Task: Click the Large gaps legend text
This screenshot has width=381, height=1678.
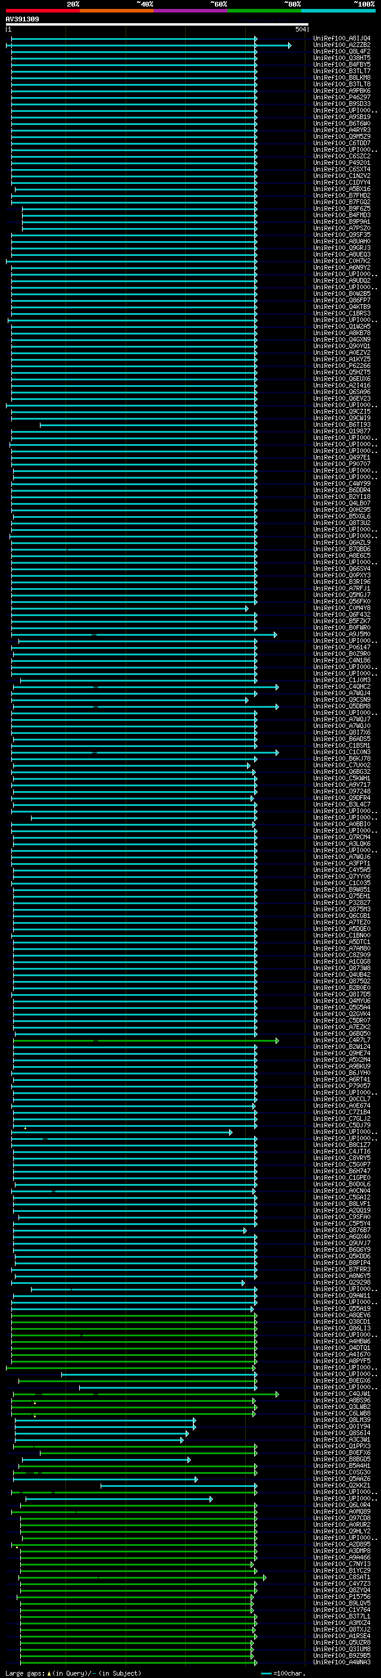Action: coord(73,1673)
